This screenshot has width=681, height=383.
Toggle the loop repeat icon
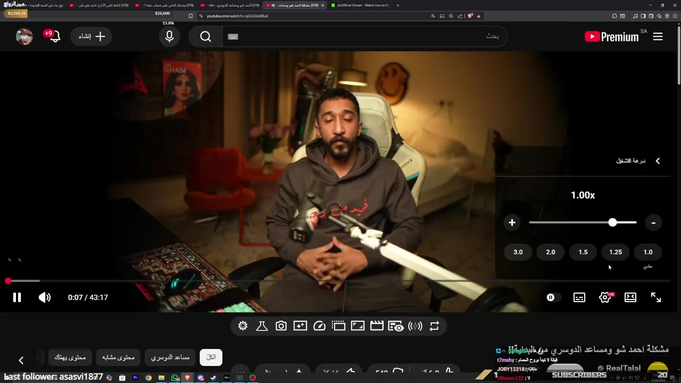(434, 326)
